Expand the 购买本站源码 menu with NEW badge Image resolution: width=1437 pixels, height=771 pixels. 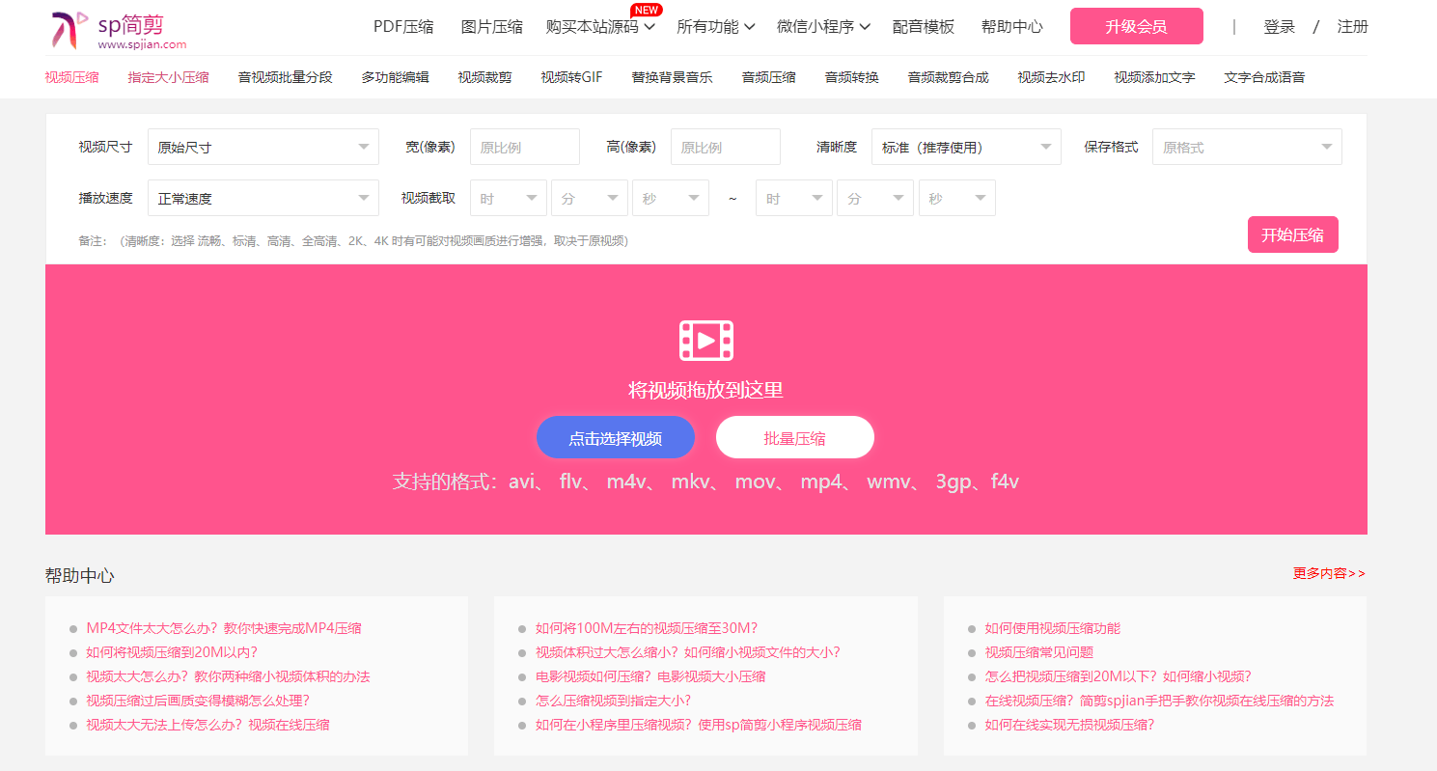click(596, 27)
